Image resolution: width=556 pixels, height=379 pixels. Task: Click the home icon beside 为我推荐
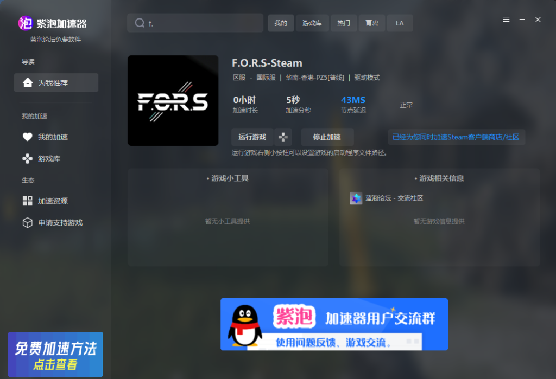tap(27, 82)
